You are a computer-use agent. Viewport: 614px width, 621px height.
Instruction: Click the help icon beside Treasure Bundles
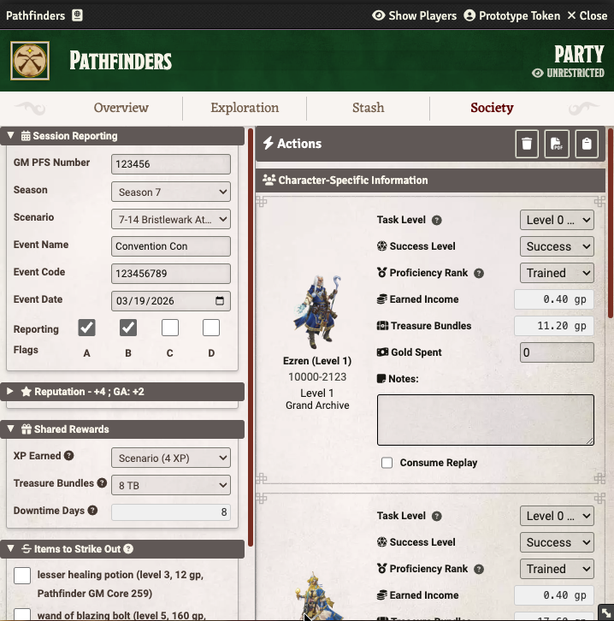[102, 482]
